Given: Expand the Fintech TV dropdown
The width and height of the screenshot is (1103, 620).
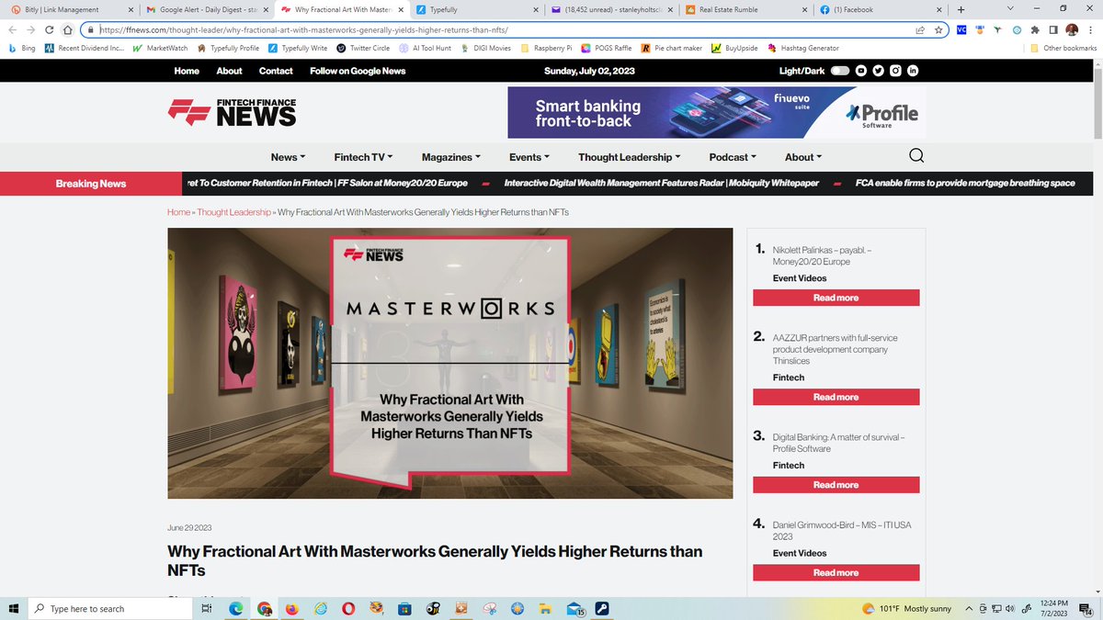Looking at the screenshot, I should click(x=363, y=157).
